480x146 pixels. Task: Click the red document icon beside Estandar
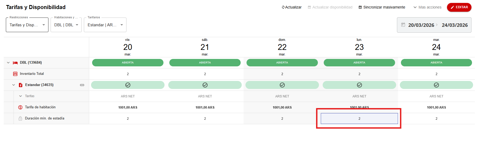(20, 85)
